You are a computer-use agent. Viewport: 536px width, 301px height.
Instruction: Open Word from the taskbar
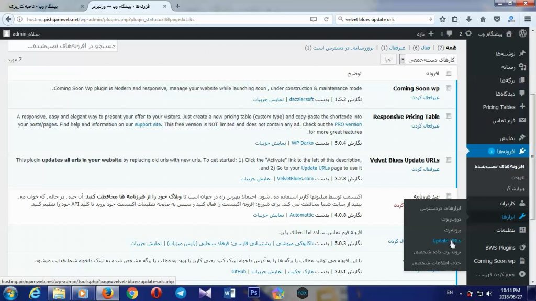point(229,293)
